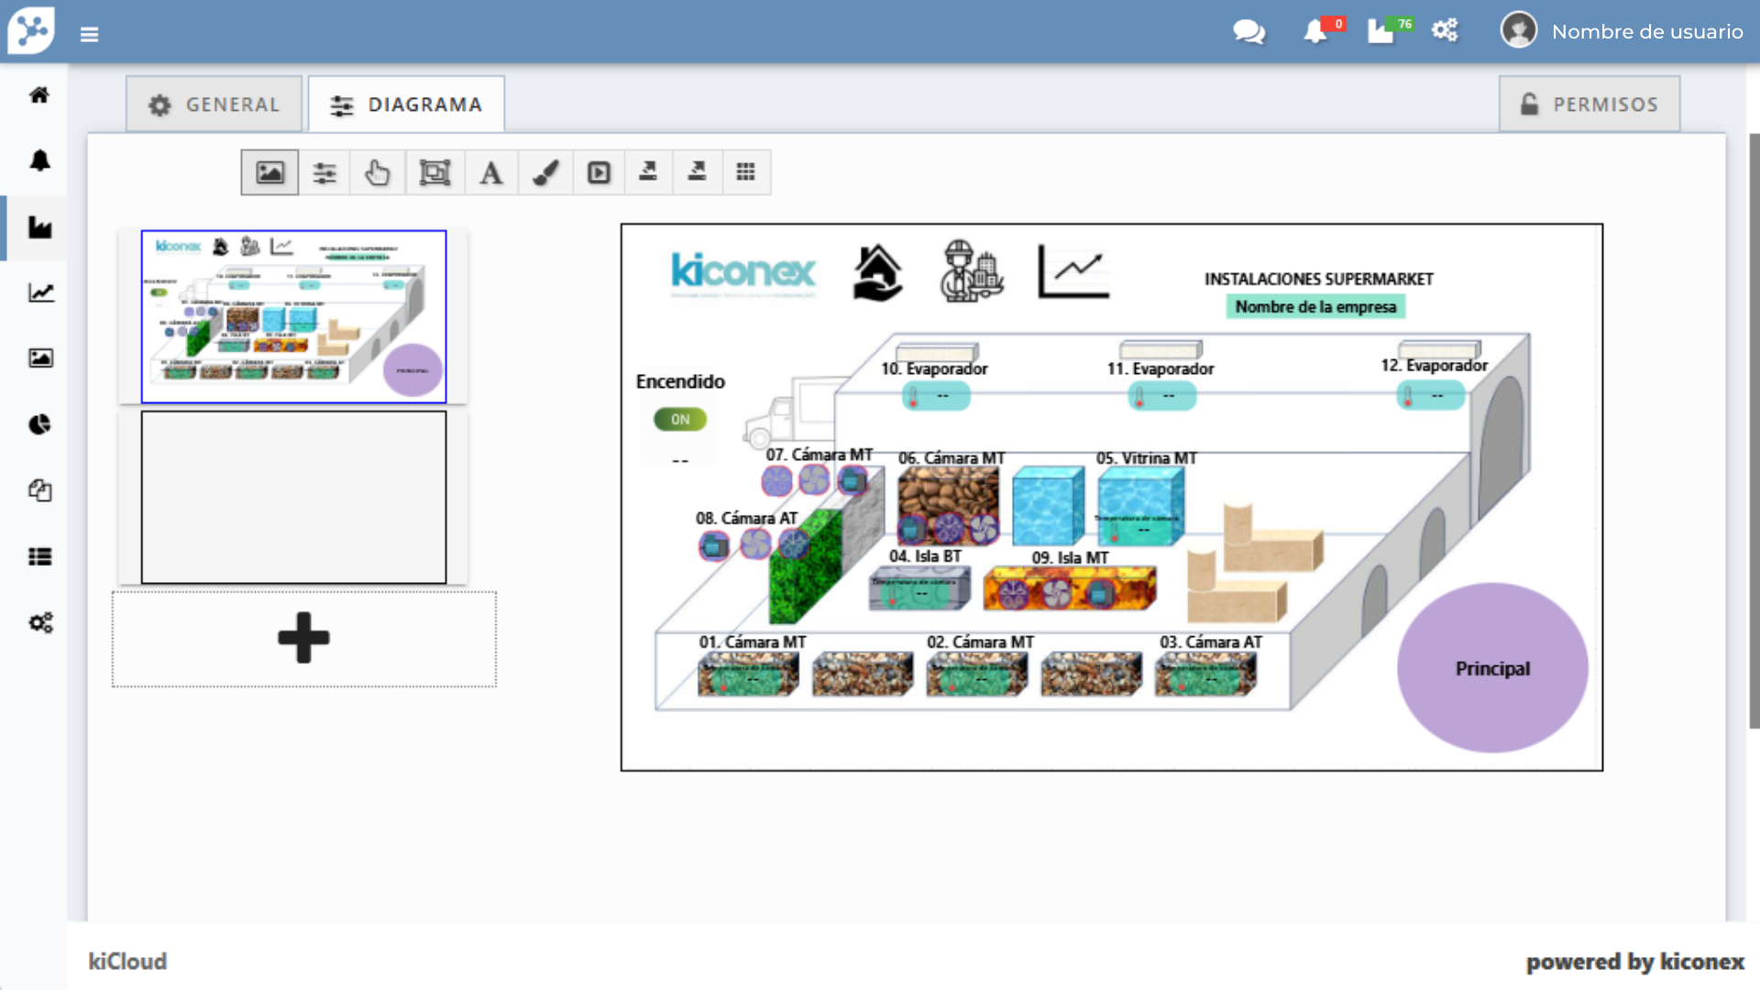Open the PERMISOS tab
The image size is (1760, 990).
[1589, 104]
